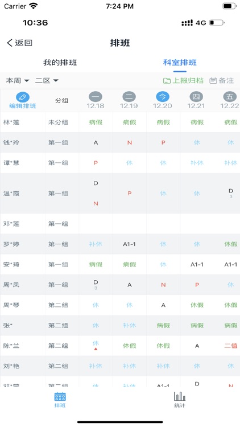Tap name 钱*玲
The width and height of the screenshot is (240, 427).
(11, 142)
